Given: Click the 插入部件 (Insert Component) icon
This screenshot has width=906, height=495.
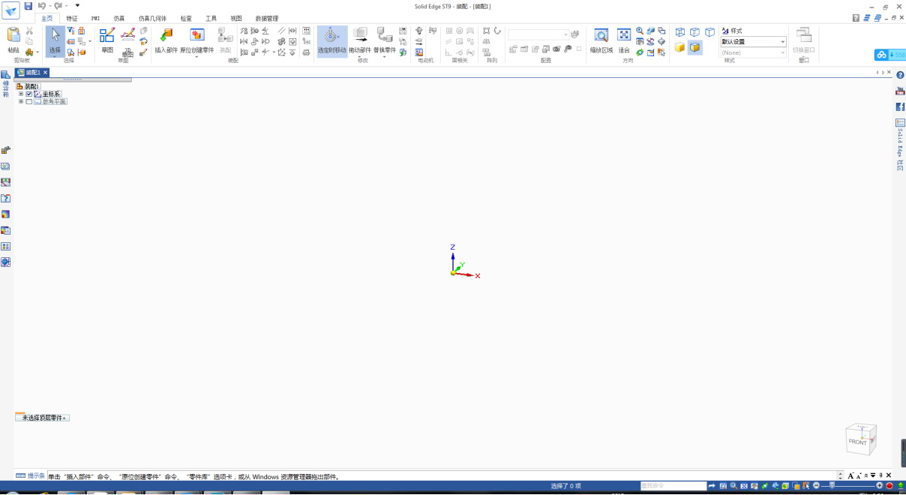Looking at the screenshot, I should (x=166, y=36).
